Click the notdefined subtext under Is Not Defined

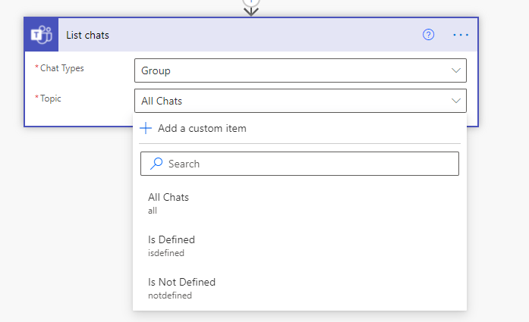coord(170,295)
